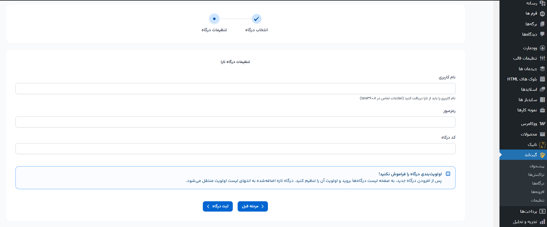Click the تنظیمات قالب sliders icon
The image size is (547, 227).
pos(542,58)
